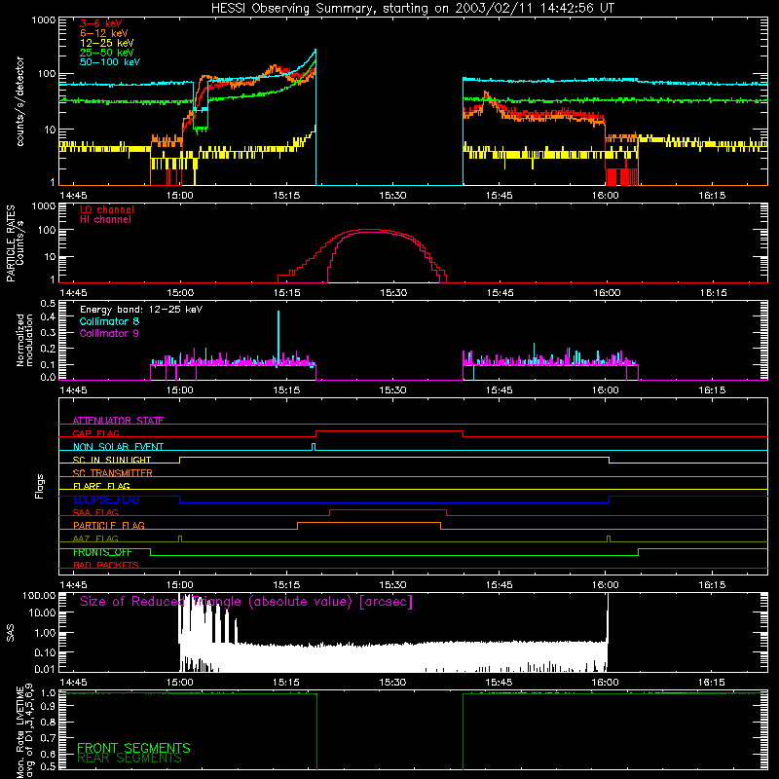Click the REAR SEGMENTS legend label
This screenshot has height=779, width=779.
point(130,759)
